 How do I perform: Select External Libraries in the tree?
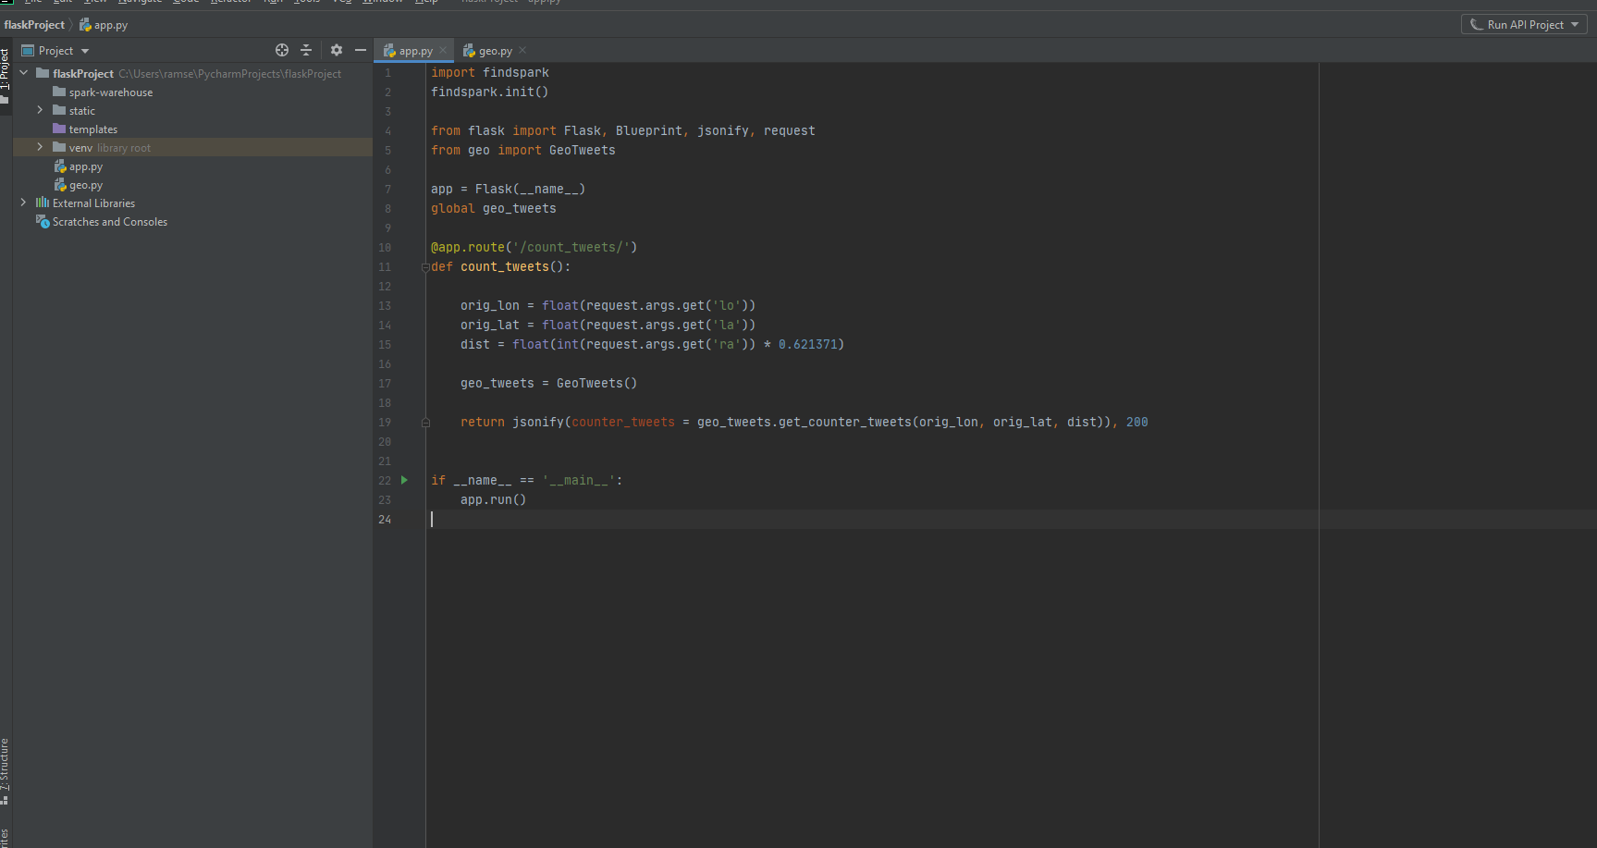pyautogui.click(x=192, y=203)
